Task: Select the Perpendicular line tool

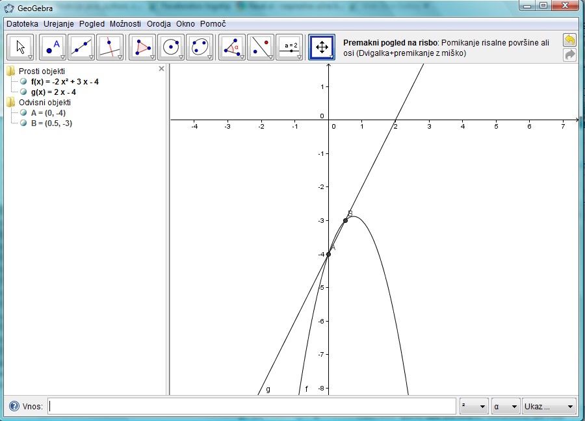Action: 110,47
